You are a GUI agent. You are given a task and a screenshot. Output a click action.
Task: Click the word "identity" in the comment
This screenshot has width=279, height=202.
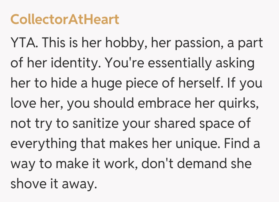click(74, 63)
